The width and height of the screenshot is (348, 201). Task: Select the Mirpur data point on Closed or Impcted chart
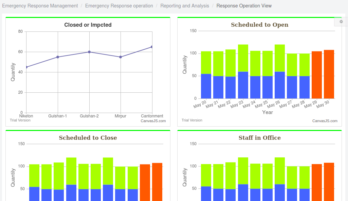[x=121, y=57]
